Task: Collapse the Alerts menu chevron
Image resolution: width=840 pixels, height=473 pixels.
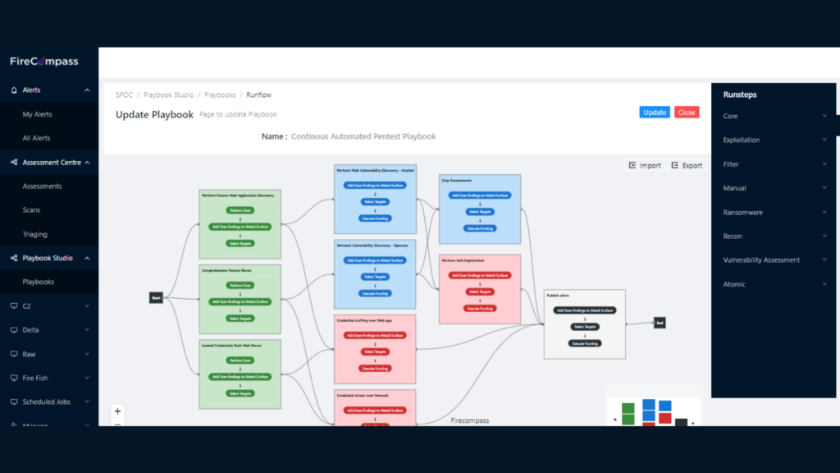Action: click(87, 90)
